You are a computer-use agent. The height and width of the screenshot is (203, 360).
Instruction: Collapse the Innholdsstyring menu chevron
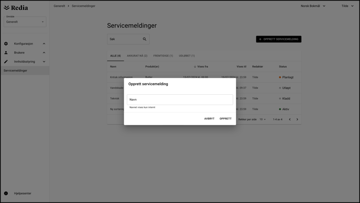click(x=44, y=62)
